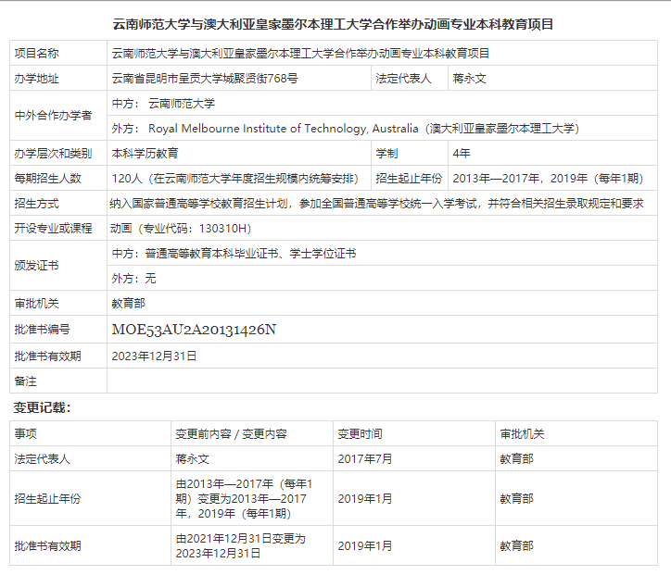This screenshot has width=671, height=575.
Task: Select 招生起止年份 in the change log
Action: point(47,498)
